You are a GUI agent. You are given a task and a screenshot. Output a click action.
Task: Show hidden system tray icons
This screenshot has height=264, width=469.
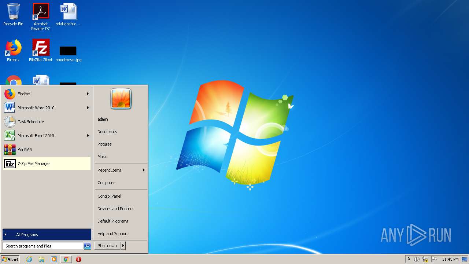pos(409,259)
